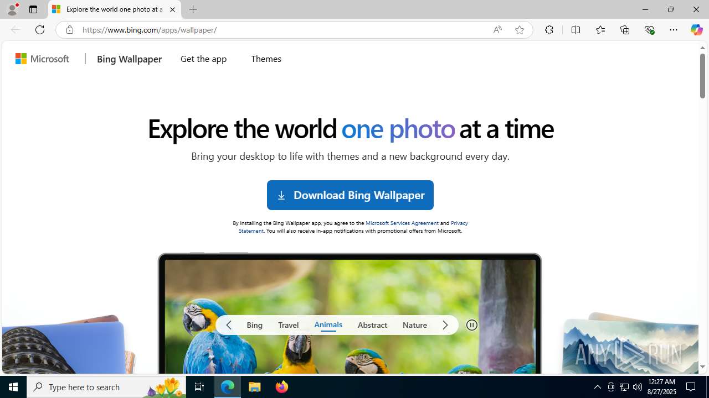Open the Favorites list
Viewport: 709px width, 398px height.
coord(600,30)
